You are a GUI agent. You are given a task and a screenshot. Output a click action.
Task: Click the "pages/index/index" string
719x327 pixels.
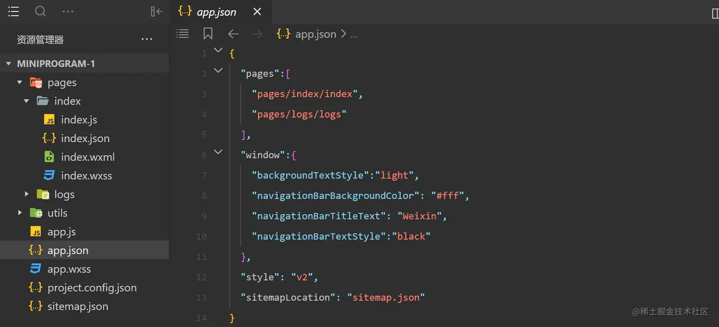point(305,94)
